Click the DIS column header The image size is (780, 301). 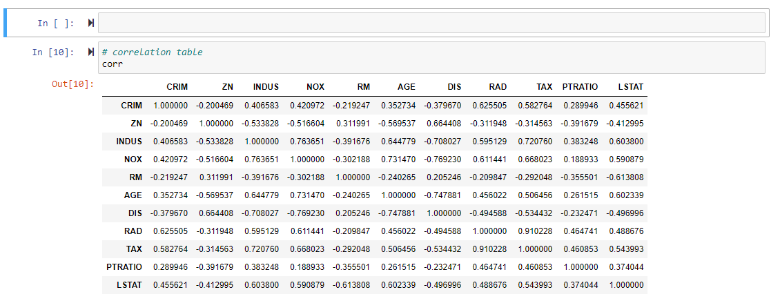pos(454,86)
